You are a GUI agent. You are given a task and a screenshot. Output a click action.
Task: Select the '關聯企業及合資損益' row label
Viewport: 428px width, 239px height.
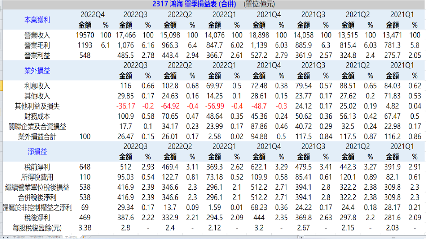point(37,126)
